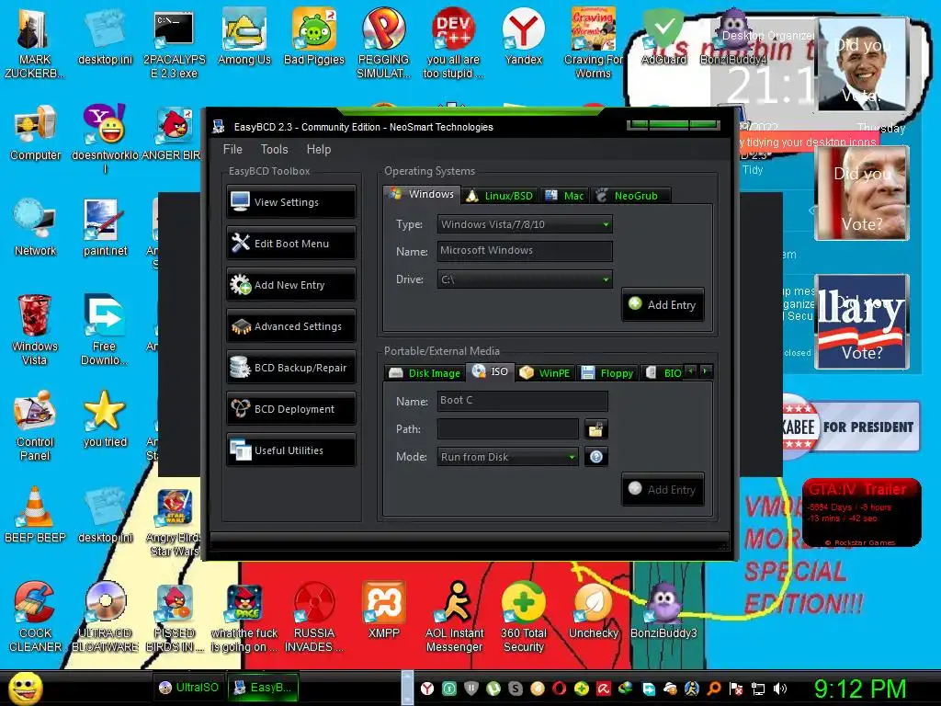
Task: Select the Windows operating system tab
Action: click(422, 194)
